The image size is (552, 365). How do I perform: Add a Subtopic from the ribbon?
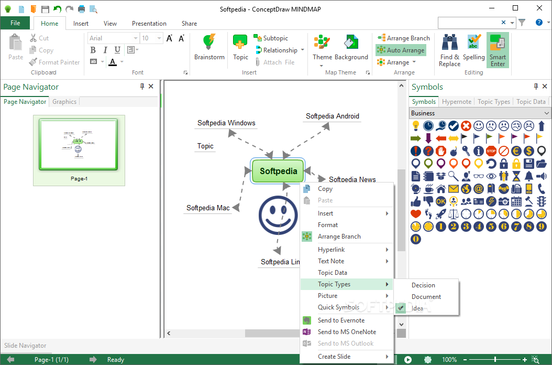pos(271,38)
